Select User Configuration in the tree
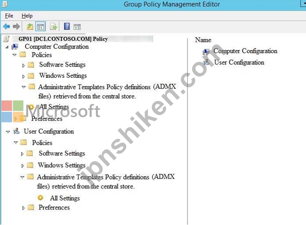Viewport: 306px width, 225px height. pos(49,131)
